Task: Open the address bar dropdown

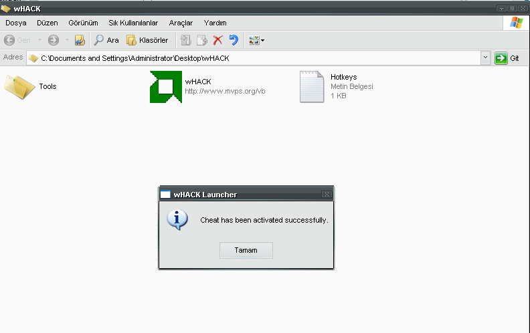Action: click(485, 58)
